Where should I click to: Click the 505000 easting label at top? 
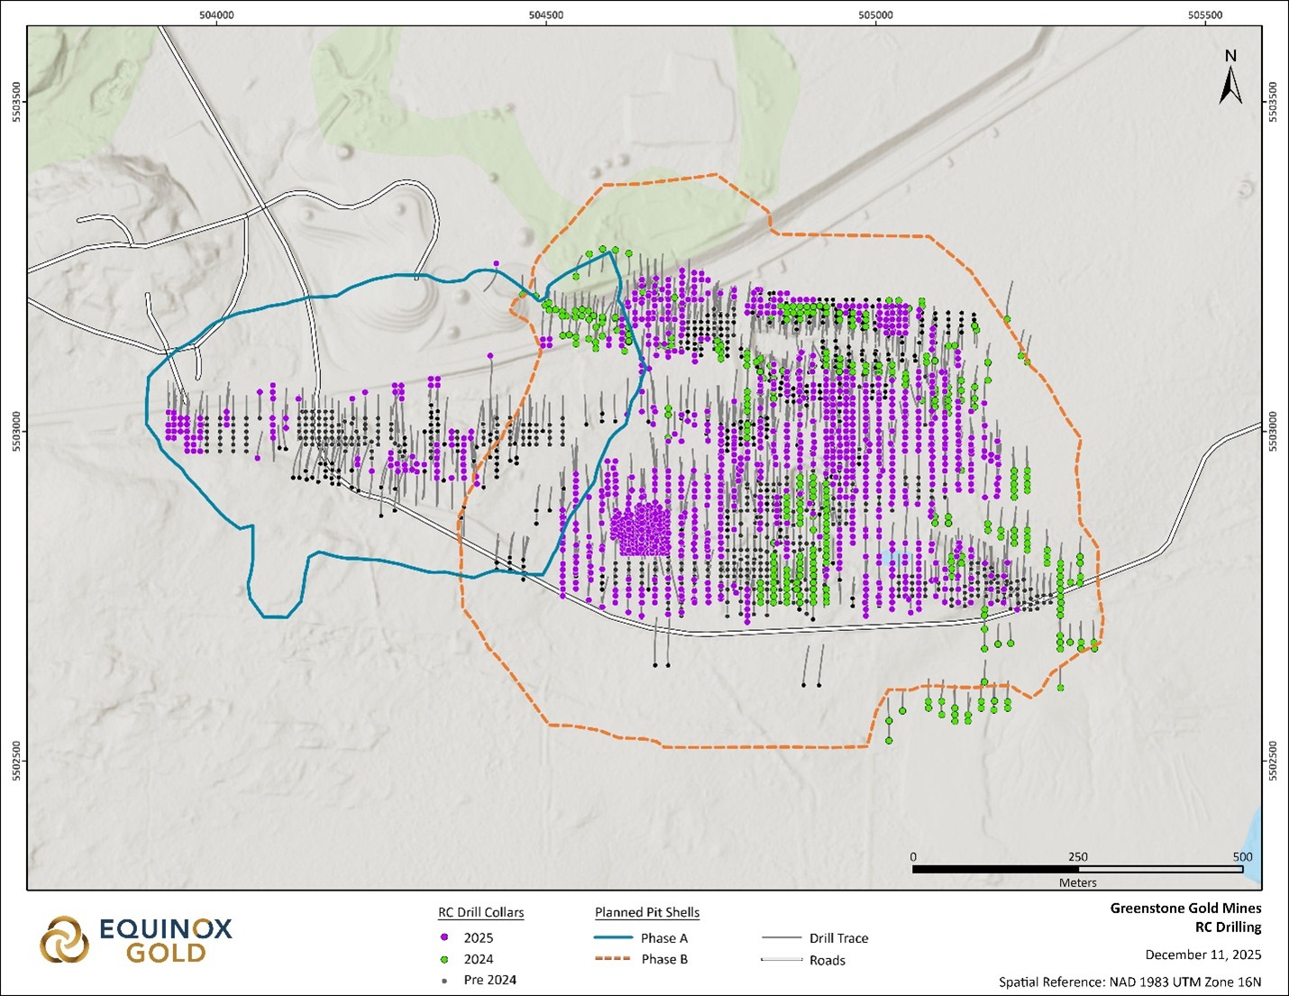point(876,14)
